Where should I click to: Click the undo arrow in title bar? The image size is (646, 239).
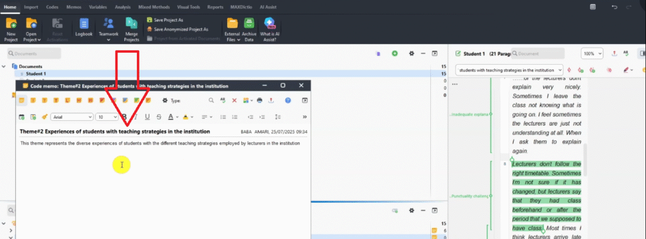pos(614,7)
